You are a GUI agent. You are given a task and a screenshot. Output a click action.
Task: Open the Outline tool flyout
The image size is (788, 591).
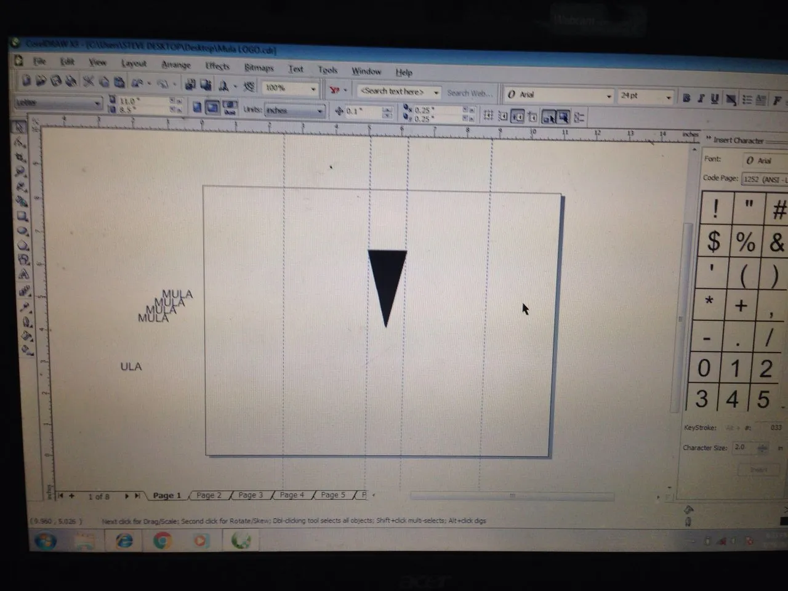(x=26, y=321)
